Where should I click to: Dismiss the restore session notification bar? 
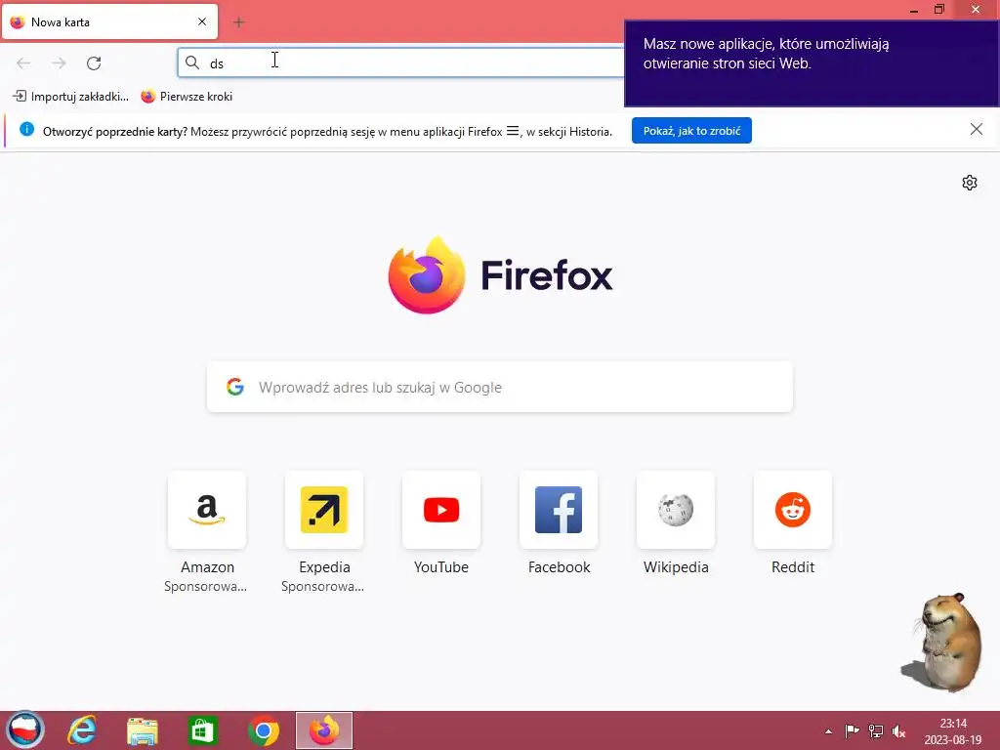click(x=976, y=130)
